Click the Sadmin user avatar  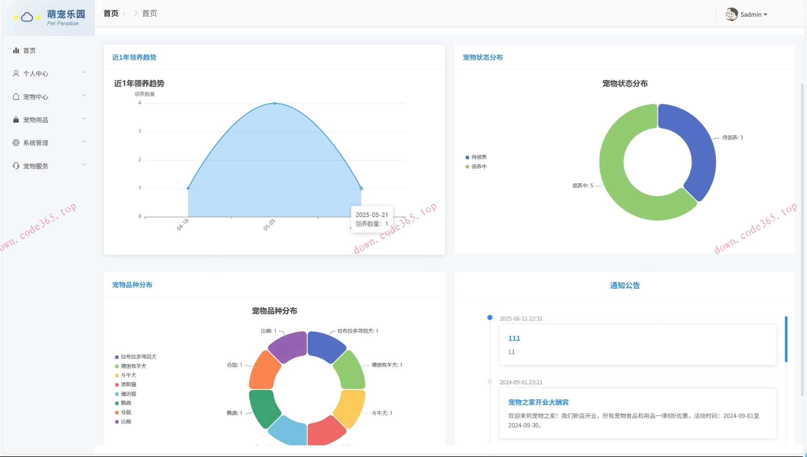(x=731, y=14)
